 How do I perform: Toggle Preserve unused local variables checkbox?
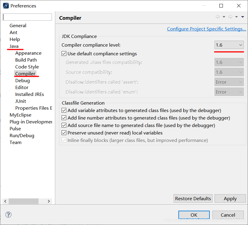tap(64, 133)
